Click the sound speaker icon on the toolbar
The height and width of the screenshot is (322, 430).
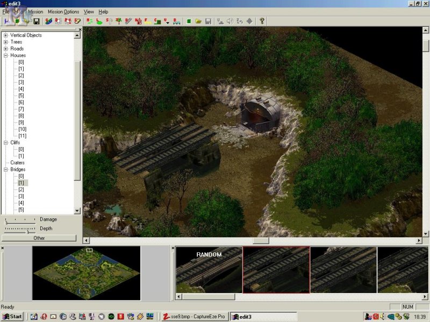[230, 22]
